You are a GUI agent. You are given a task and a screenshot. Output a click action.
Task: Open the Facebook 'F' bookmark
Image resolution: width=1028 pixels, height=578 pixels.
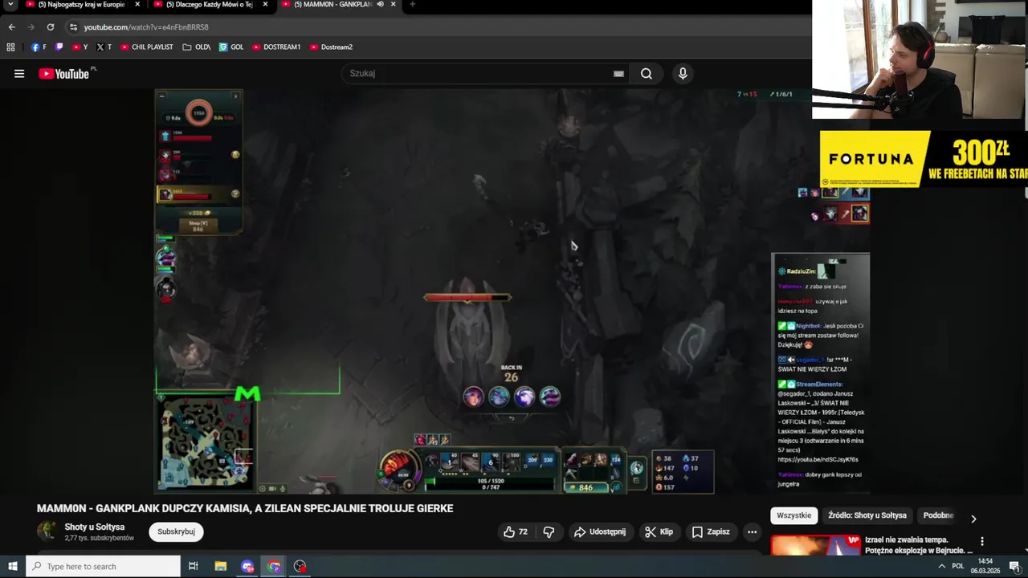click(x=39, y=47)
